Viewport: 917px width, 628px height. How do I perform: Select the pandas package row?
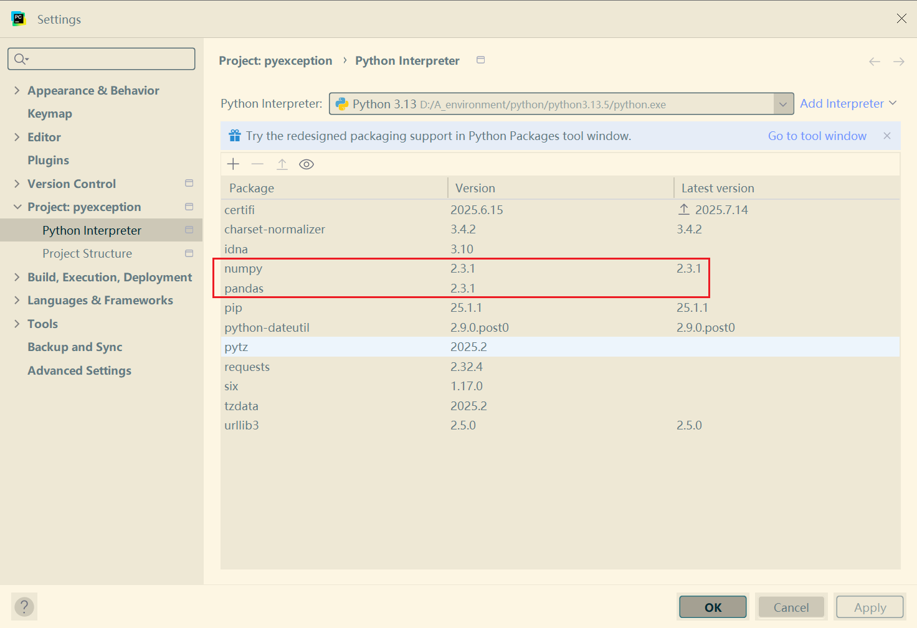560,288
